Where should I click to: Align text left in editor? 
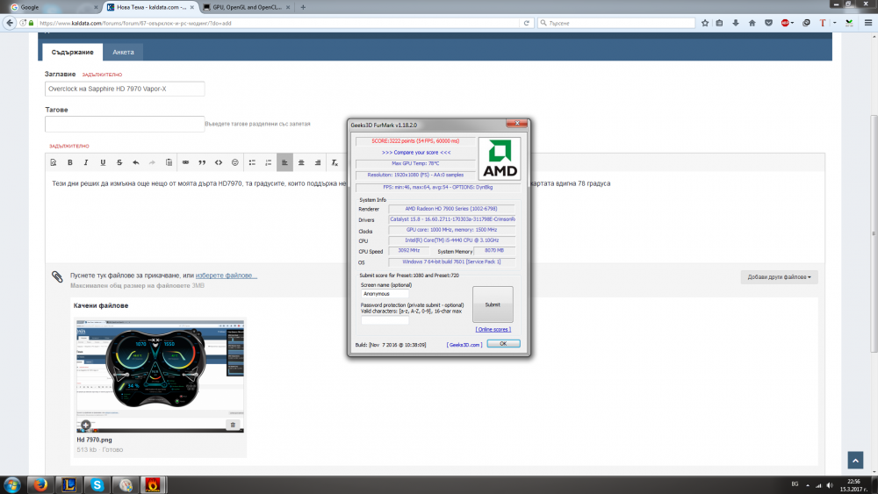(x=284, y=163)
